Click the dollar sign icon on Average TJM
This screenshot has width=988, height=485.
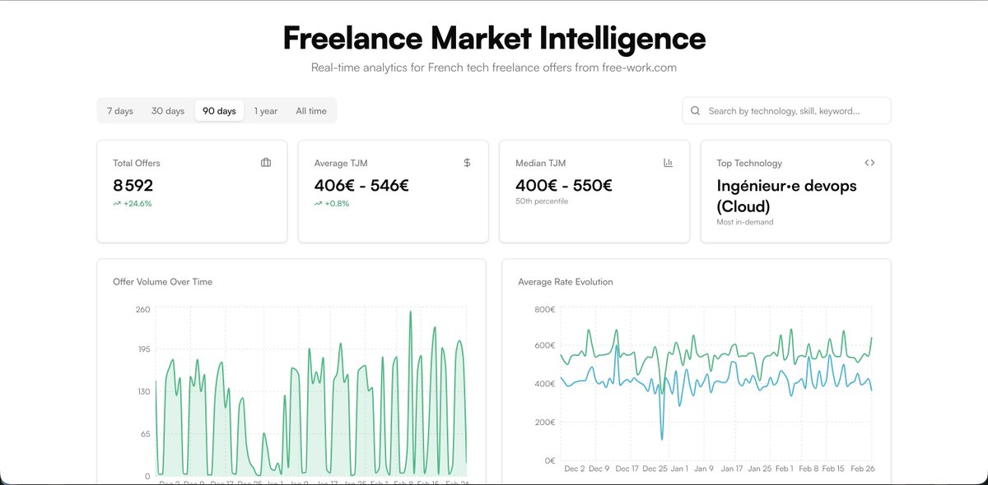click(467, 163)
